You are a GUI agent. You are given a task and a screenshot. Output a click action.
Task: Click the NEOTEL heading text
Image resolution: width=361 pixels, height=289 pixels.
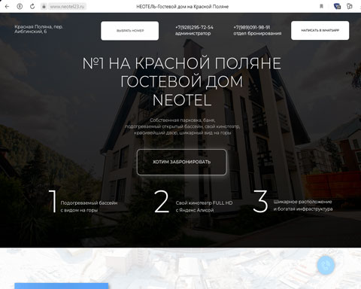[182, 100]
